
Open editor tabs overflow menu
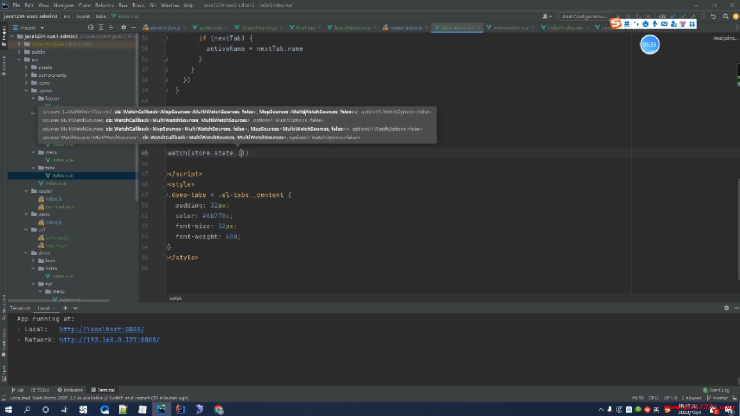(736, 27)
